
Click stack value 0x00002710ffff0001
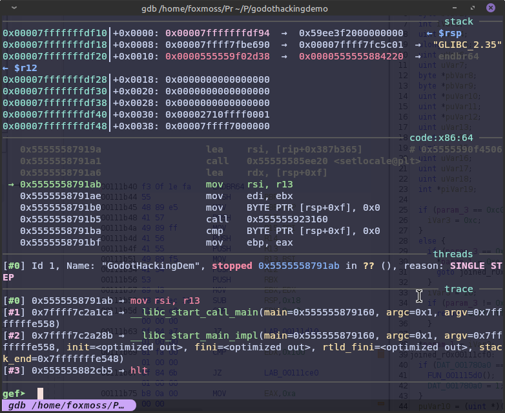click(218, 114)
